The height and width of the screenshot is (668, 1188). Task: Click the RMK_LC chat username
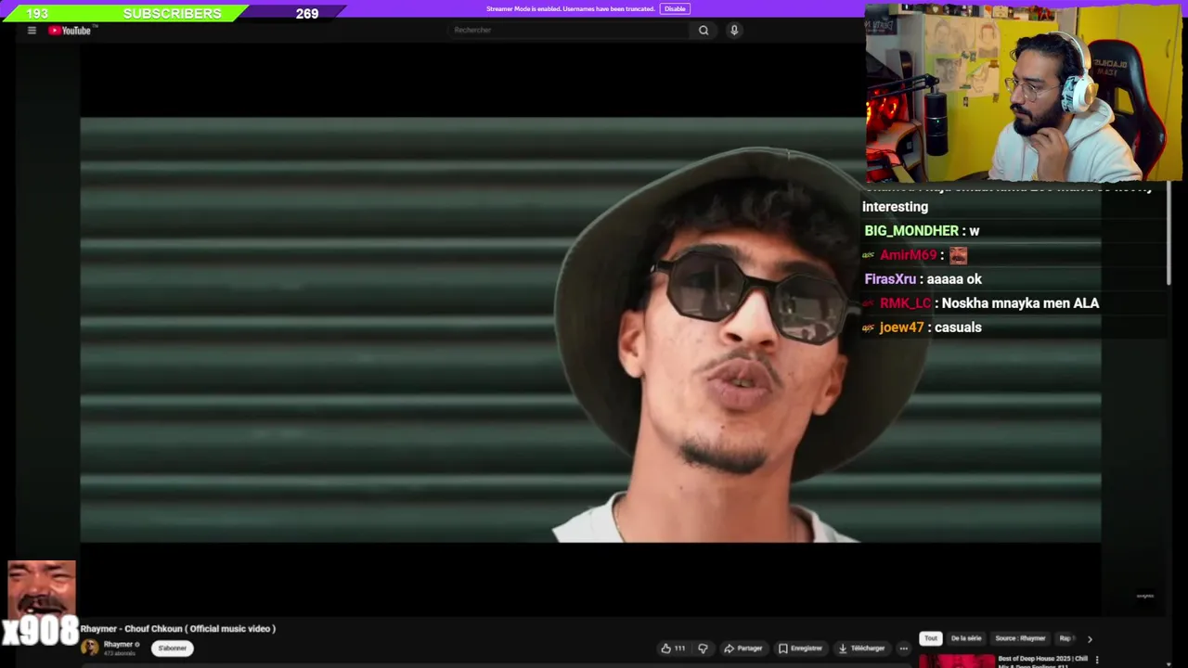point(905,303)
